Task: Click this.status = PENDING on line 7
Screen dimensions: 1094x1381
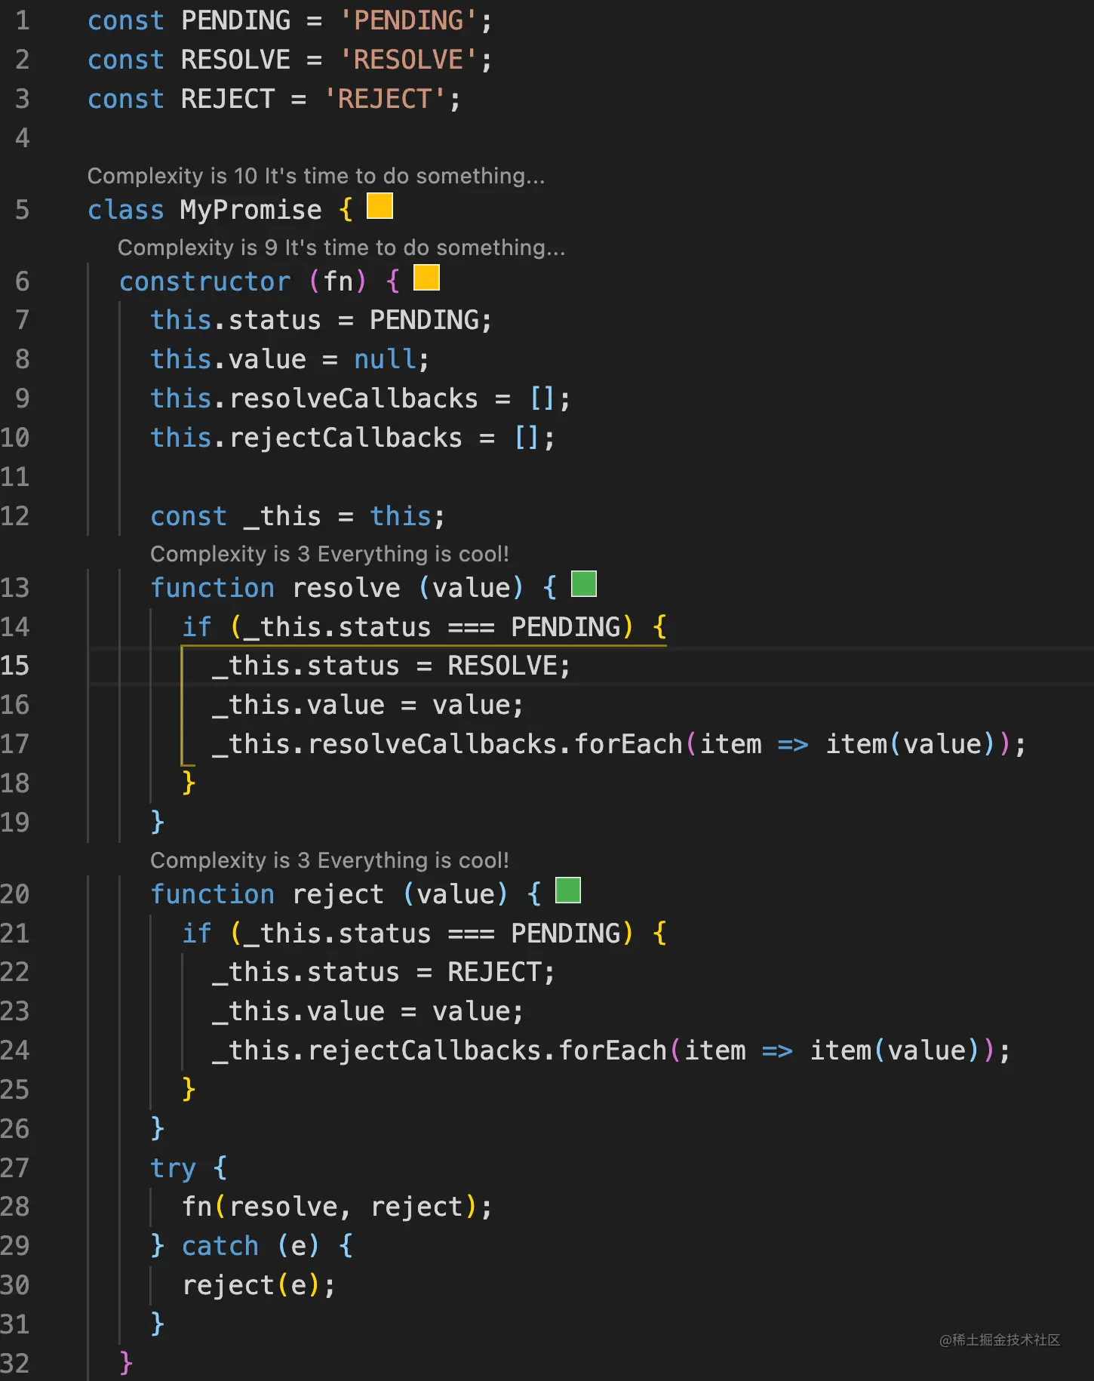Action: click(321, 320)
